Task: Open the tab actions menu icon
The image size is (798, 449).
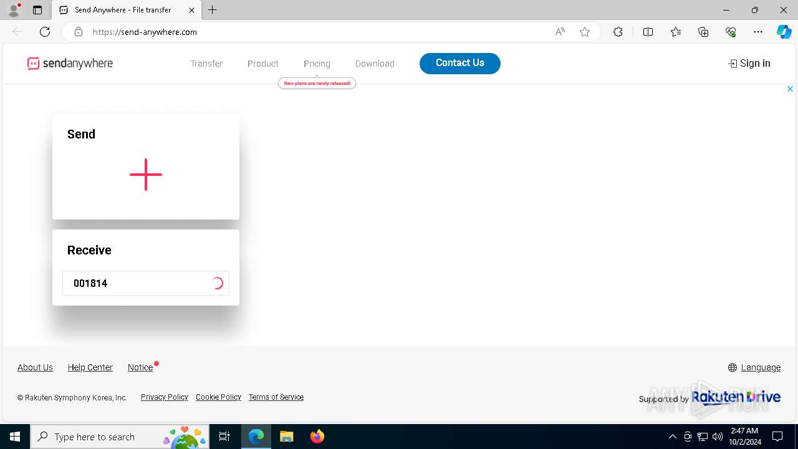Action: click(37, 10)
